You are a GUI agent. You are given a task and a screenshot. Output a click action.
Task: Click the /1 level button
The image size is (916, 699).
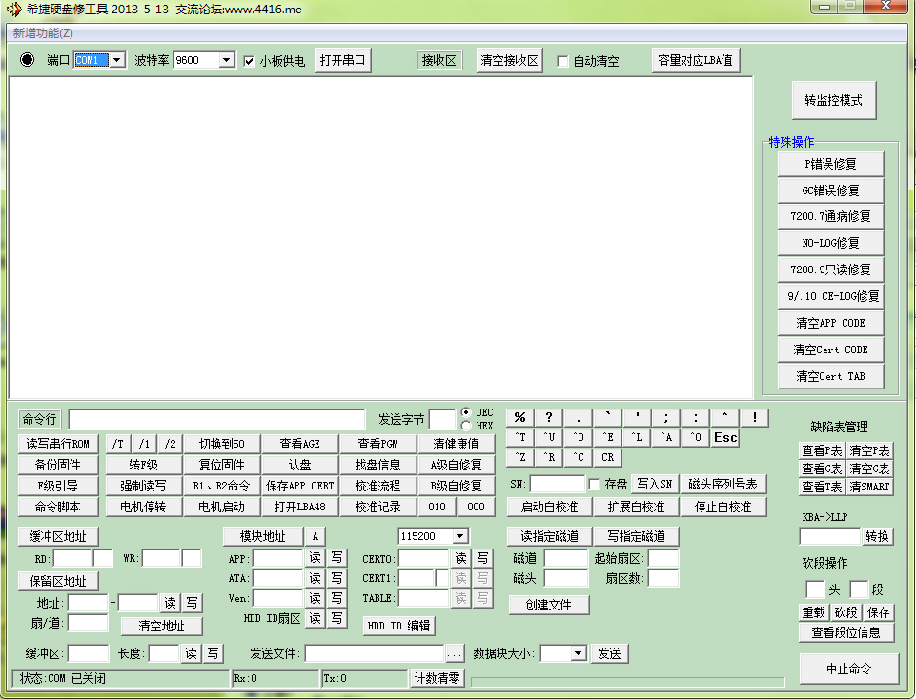click(x=144, y=444)
